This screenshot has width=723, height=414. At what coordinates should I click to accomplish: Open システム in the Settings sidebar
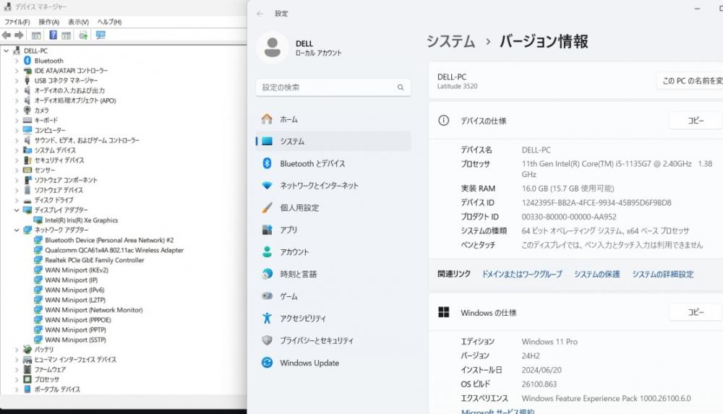333,142
